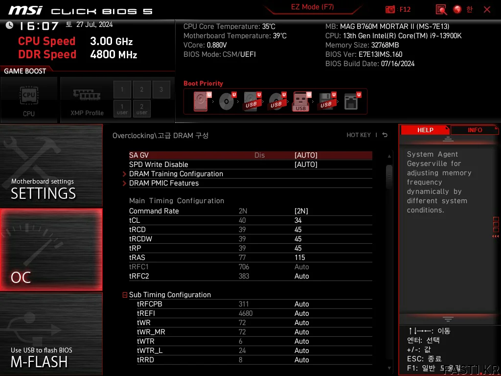Select the tRFC1 setting label
The height and width of the screenshot is (376, 501).
(138, 267)
